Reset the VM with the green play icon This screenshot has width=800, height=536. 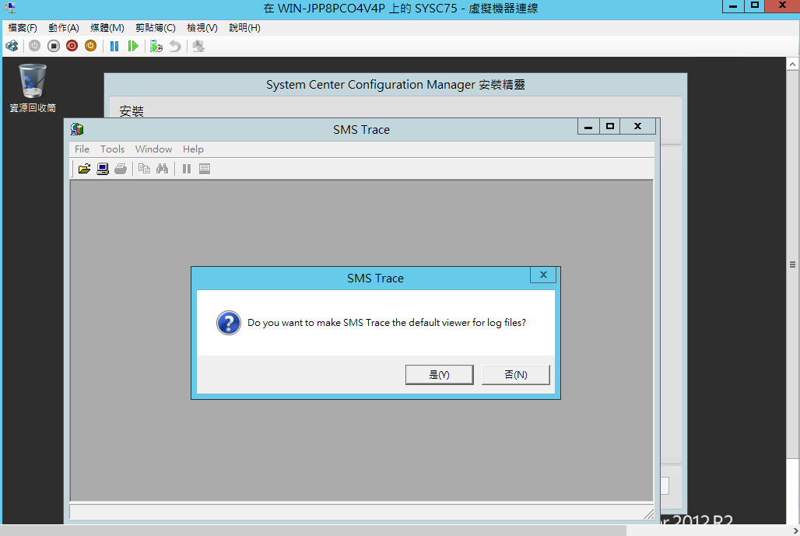132,47
